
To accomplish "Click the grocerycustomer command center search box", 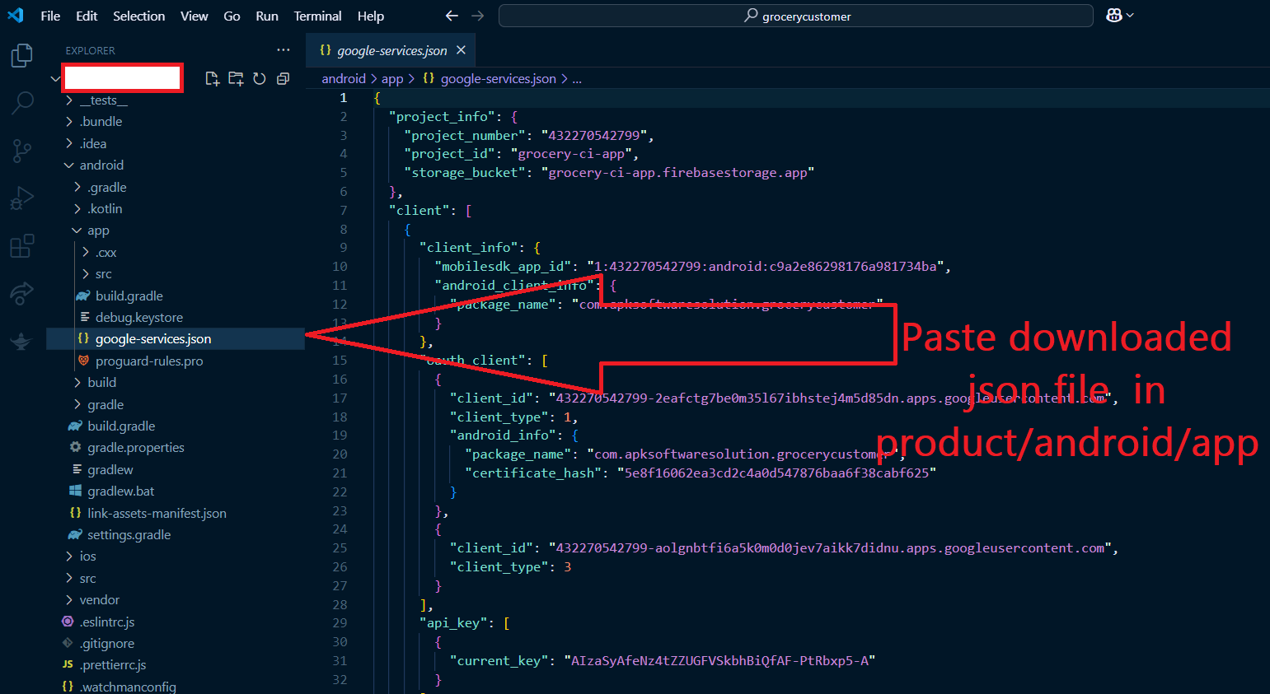I will (795, 16).
